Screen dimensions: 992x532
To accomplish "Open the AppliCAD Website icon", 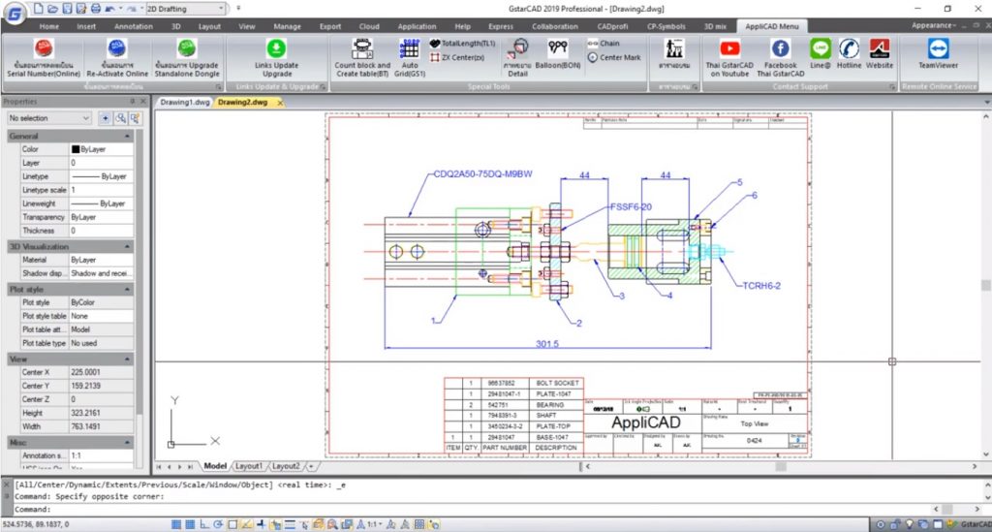I will pos(880,48).
